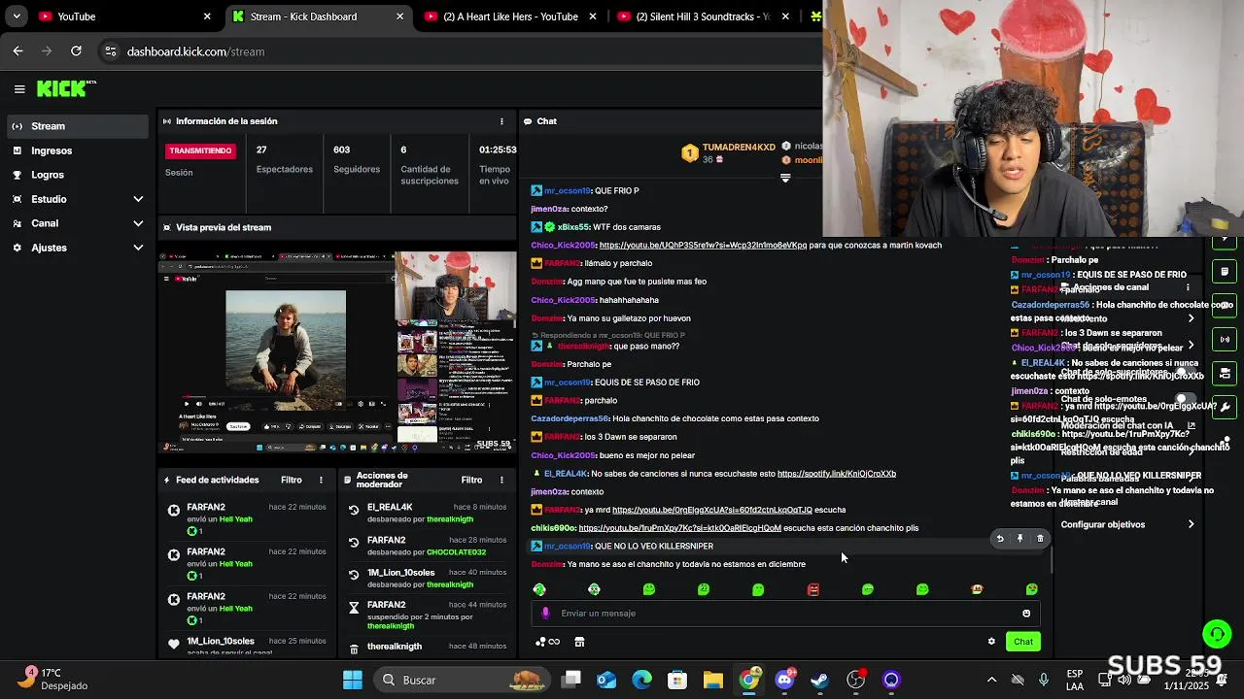
Task: Click TUMADREN4KXD top gifter name
Action: pos(739,148)
